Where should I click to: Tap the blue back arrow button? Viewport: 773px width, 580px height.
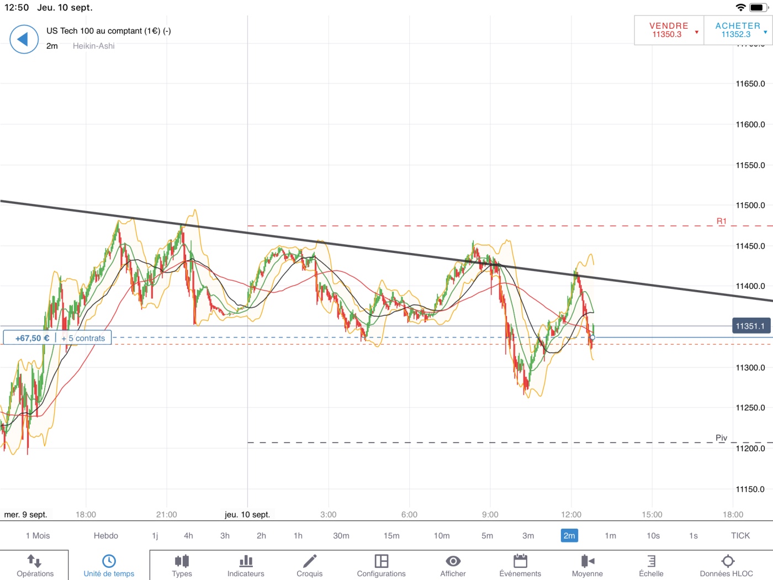tap(24, 39)
